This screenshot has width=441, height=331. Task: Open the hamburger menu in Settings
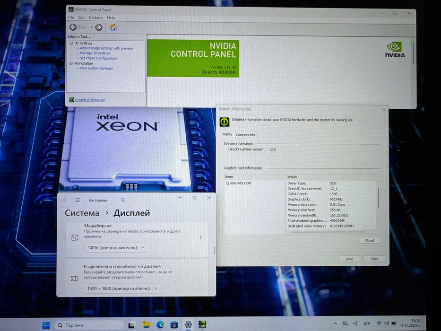(x=78, y=200)
